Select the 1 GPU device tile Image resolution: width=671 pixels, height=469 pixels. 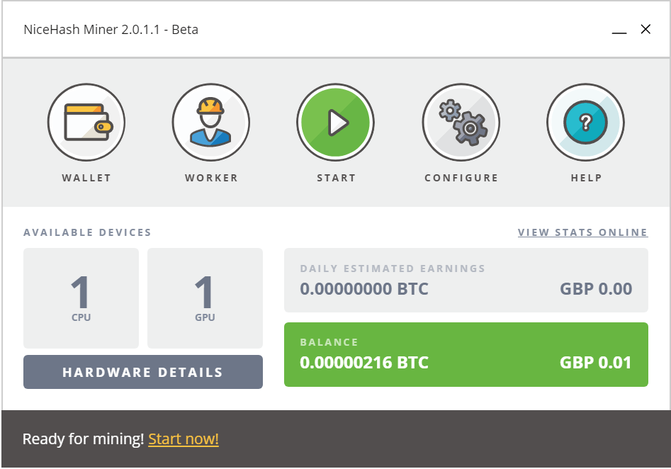point(205,298)
